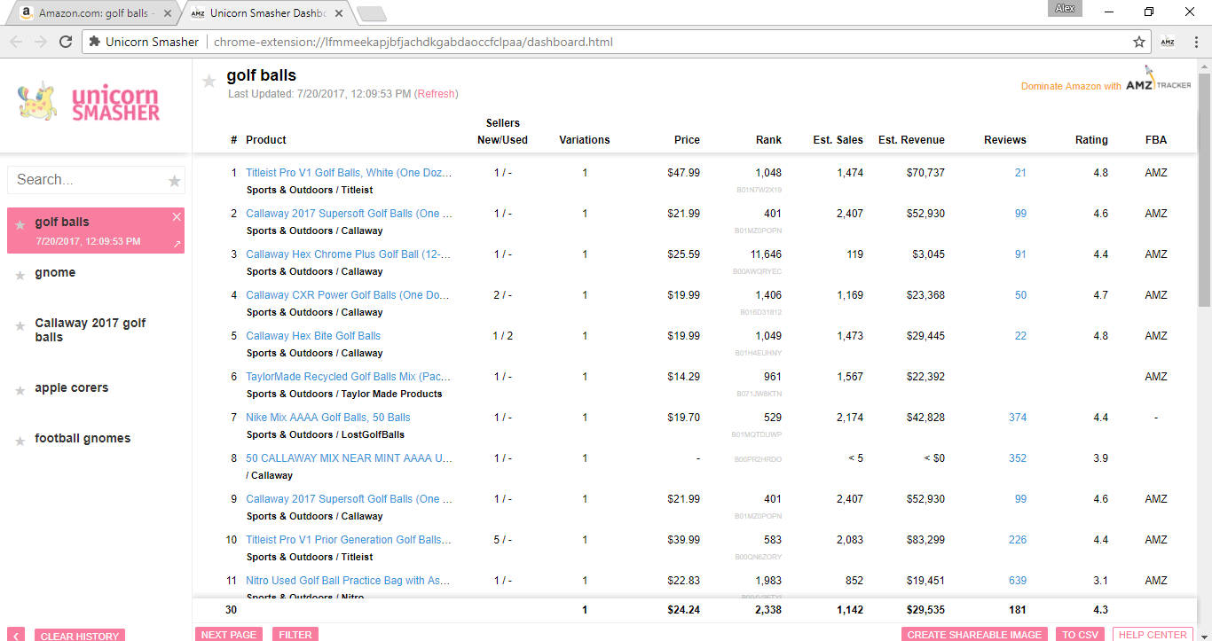Remove golf balls history item with X
The height and width of the screenshot is (641, 1212).
tap(177, 217)
